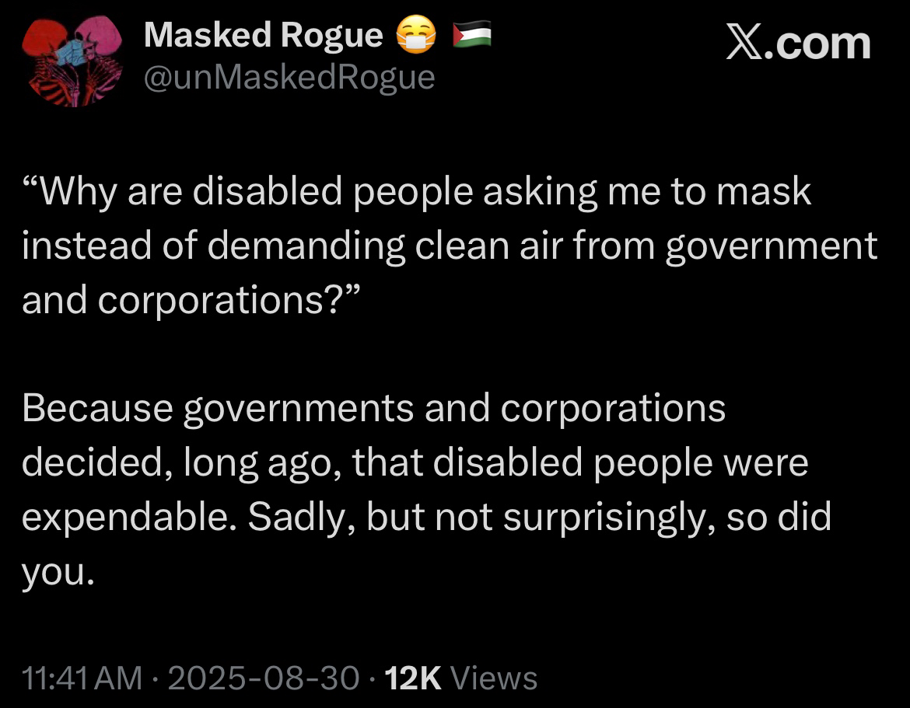910x708 pixels.
Task: Click the line starting "Why are disabled people"
Action: point(416,192)
